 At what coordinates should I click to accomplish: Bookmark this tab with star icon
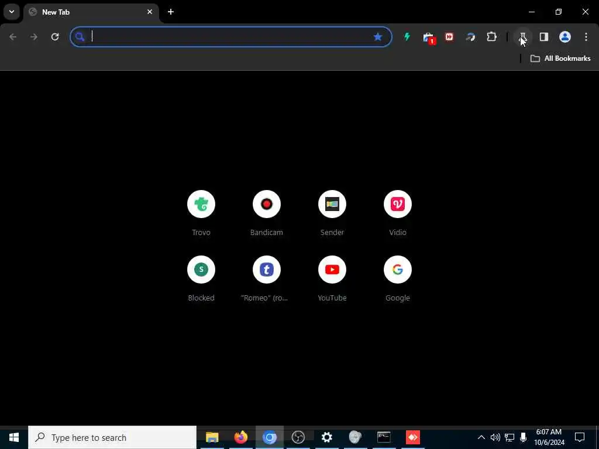pyautogui.click(x=378, y=37)
